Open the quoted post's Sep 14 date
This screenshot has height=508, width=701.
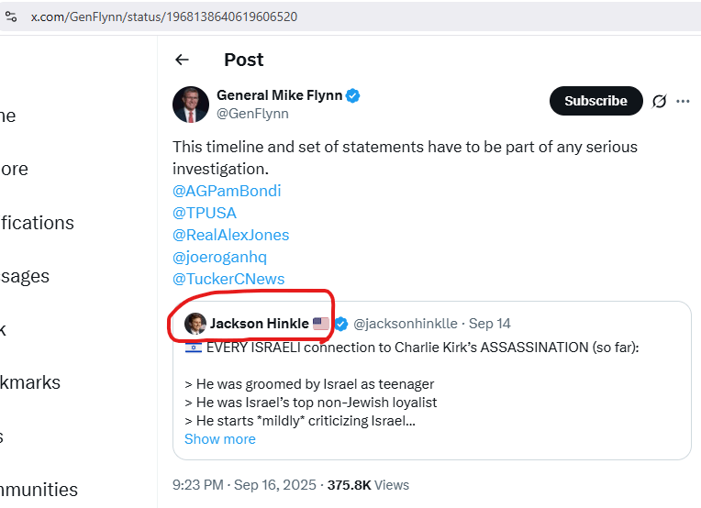click(490, 323)
